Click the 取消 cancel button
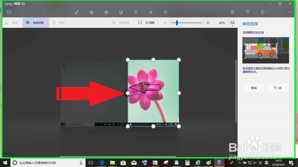Viewport: 298px width, 167px height. coord(254,88)
